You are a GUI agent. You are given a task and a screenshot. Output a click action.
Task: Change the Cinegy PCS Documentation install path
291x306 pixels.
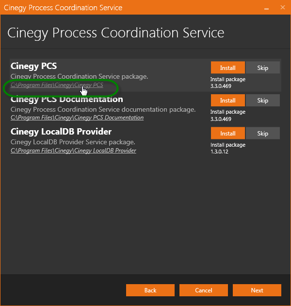(77, 118)
